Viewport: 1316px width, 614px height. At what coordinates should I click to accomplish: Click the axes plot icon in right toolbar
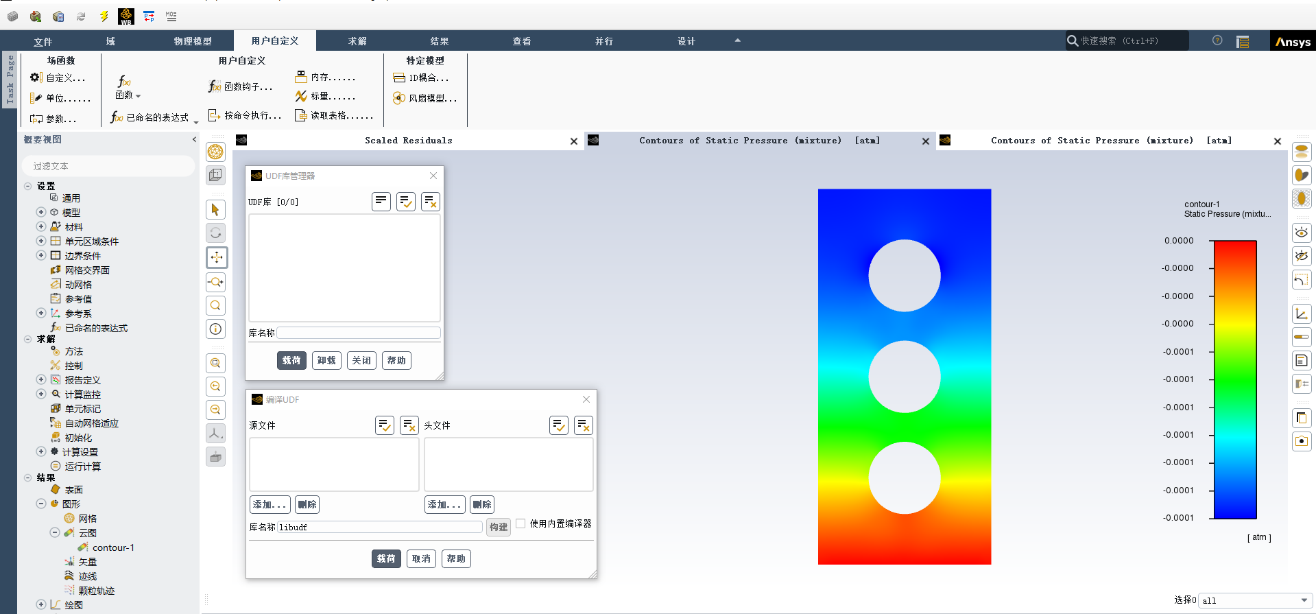click(1302, 314)
